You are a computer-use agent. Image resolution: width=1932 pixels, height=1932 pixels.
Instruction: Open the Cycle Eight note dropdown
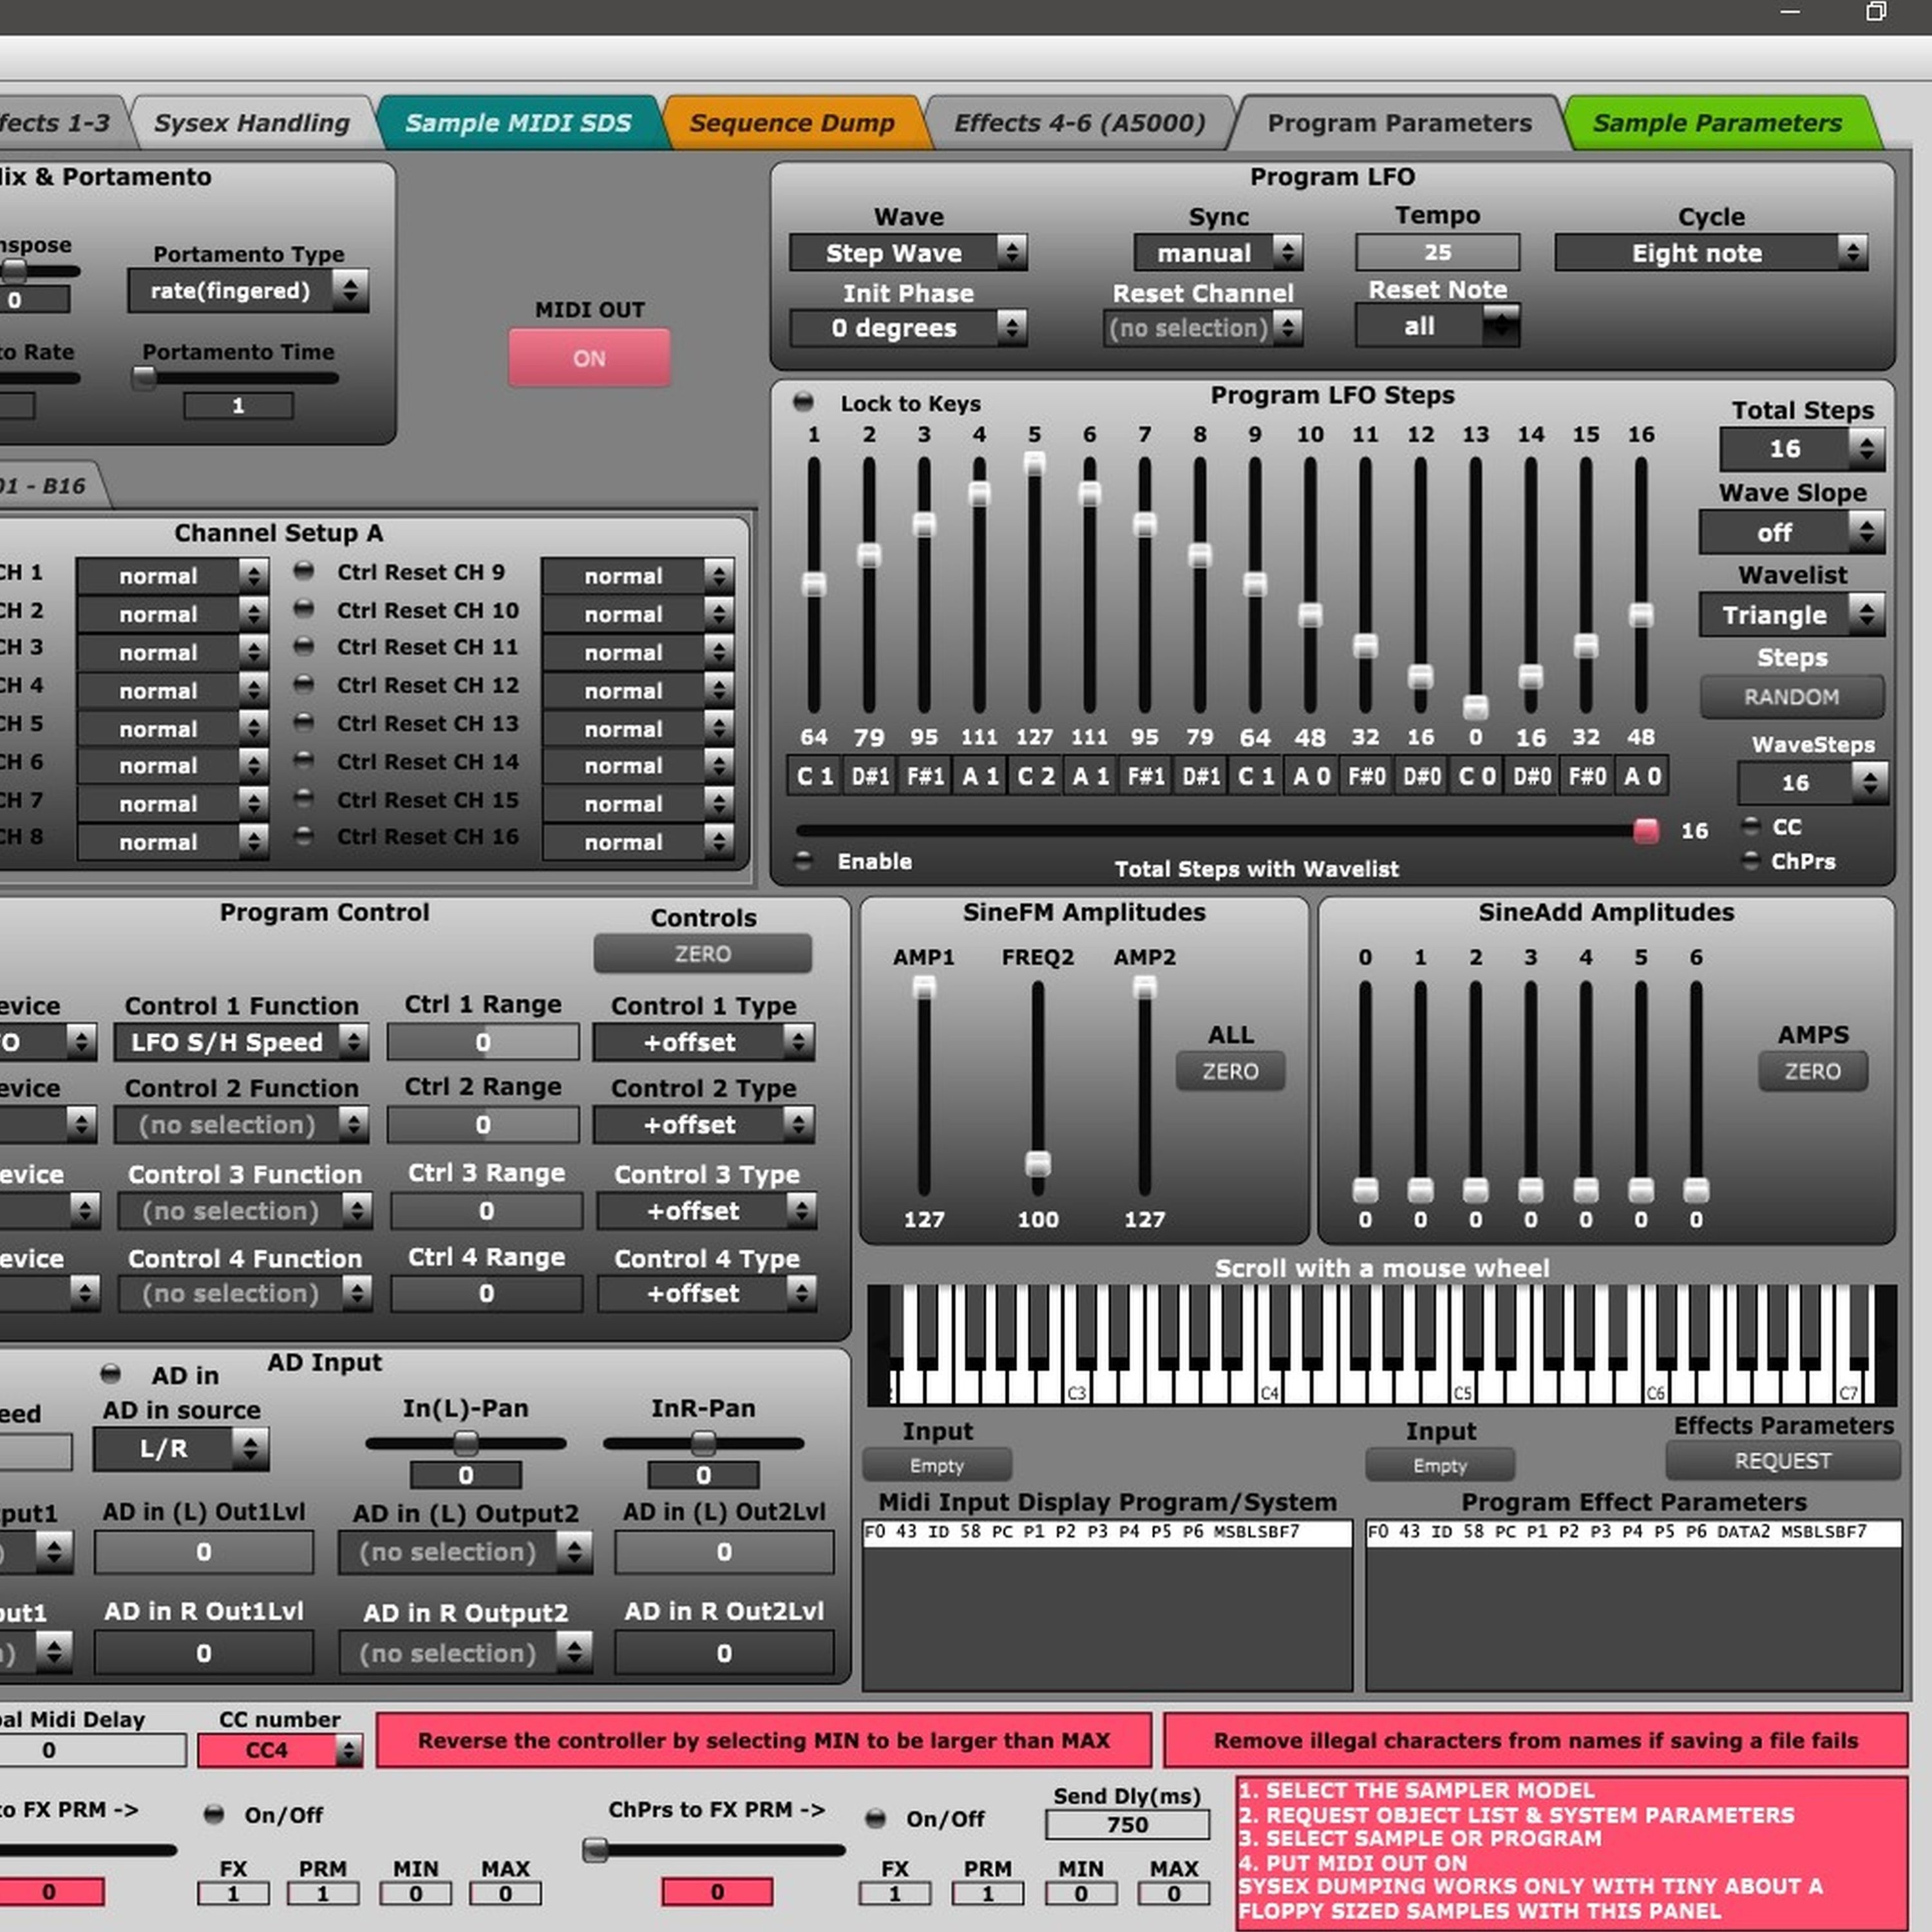(x=1710, y=253)
